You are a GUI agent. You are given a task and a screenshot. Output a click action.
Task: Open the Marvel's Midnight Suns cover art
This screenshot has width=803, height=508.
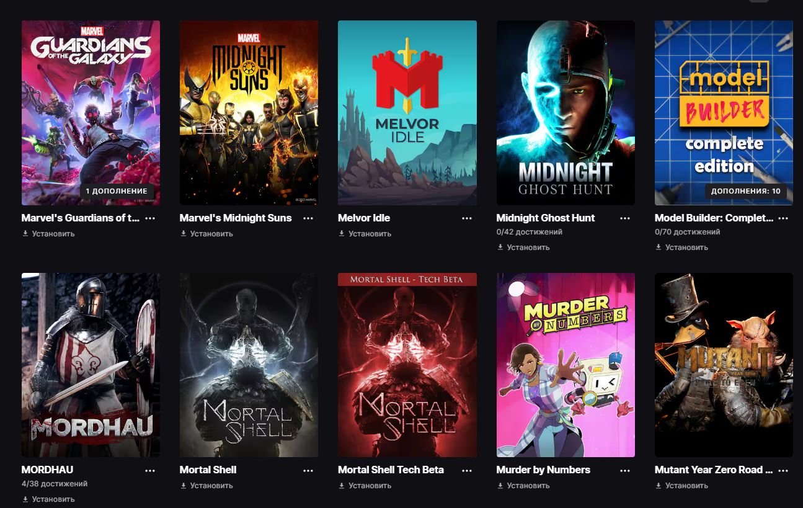(249, 113)
